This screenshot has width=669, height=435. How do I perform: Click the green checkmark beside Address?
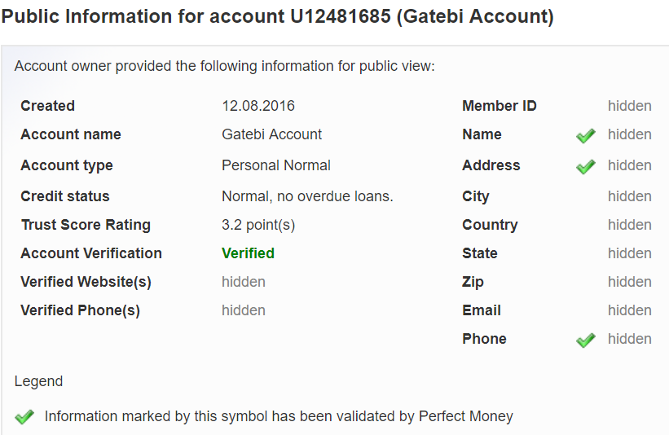click(x=585, y=166)
